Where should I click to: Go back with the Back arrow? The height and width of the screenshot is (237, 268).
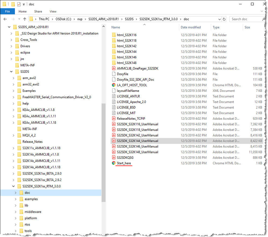point(5,19)
